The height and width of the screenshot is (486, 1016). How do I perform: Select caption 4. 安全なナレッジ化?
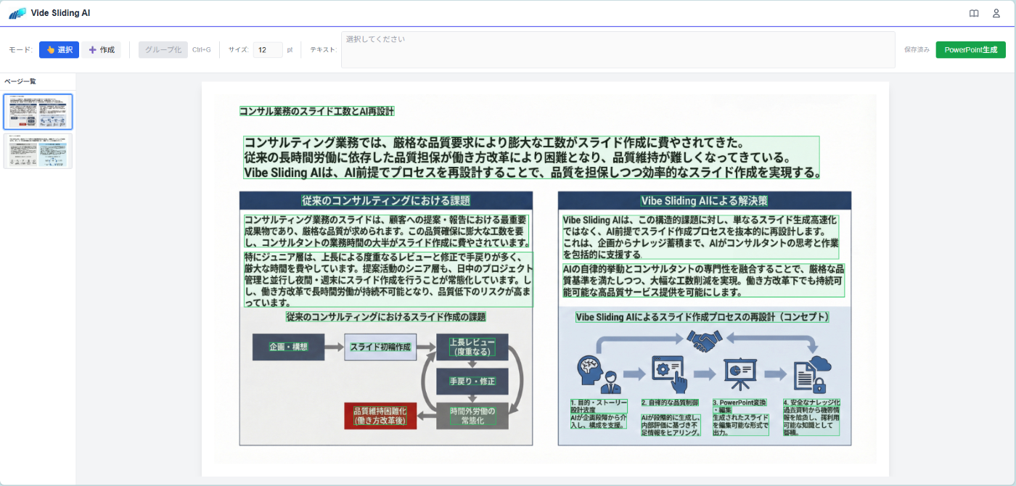pos(811,402)
